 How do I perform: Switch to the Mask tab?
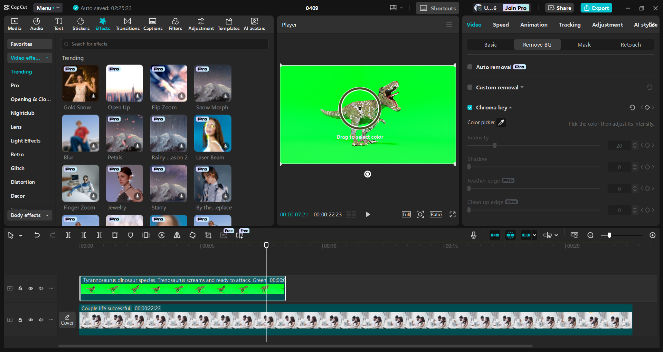pos(584,45)
